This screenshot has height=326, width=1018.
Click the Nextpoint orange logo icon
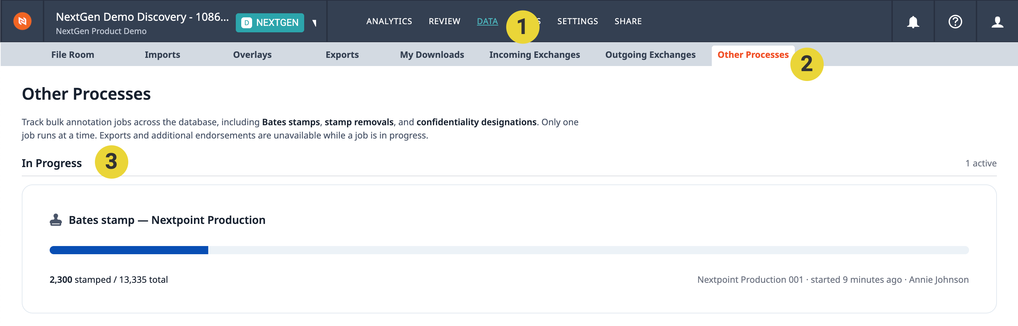tap(22, 21)
